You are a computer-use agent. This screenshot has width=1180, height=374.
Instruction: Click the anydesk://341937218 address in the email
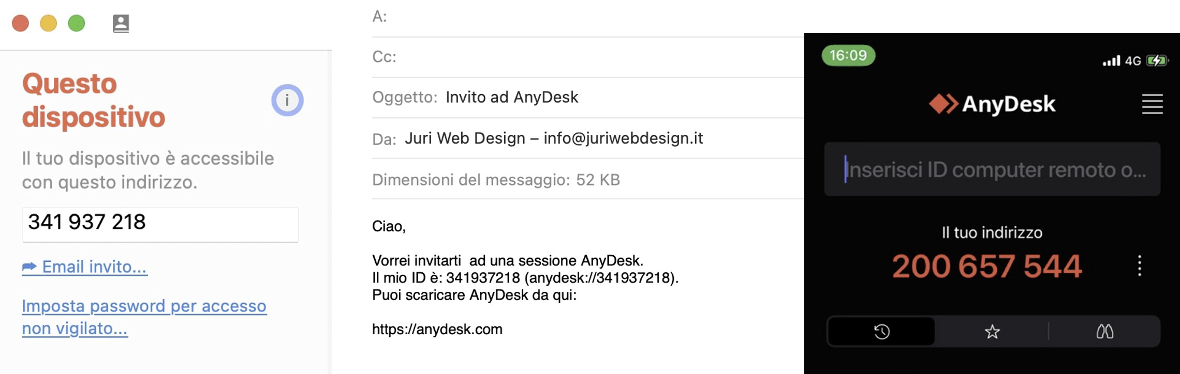point(599,278)
